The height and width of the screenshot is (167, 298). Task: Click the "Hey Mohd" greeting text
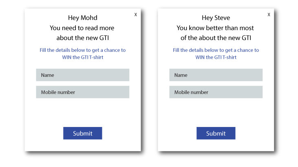pyautogui.click(x=82, y=18)
